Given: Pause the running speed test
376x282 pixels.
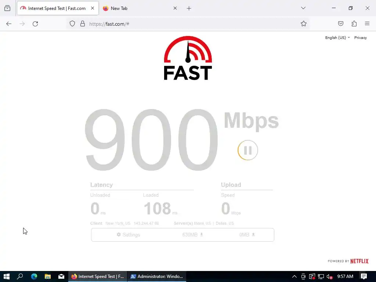Looking at the screenshot, I should [x=248, y=150].
